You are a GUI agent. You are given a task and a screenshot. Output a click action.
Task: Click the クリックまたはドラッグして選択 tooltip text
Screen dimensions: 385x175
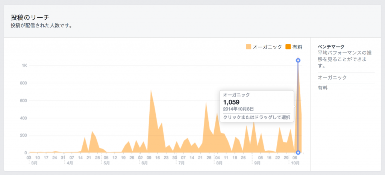257,117
